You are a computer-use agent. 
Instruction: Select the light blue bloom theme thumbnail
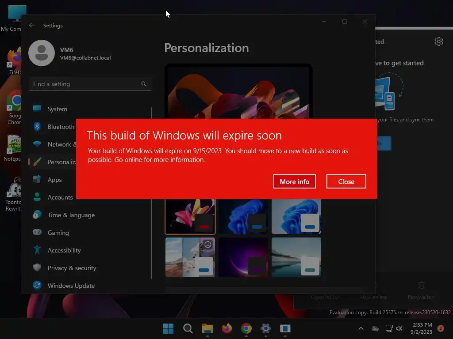(296, 216)
